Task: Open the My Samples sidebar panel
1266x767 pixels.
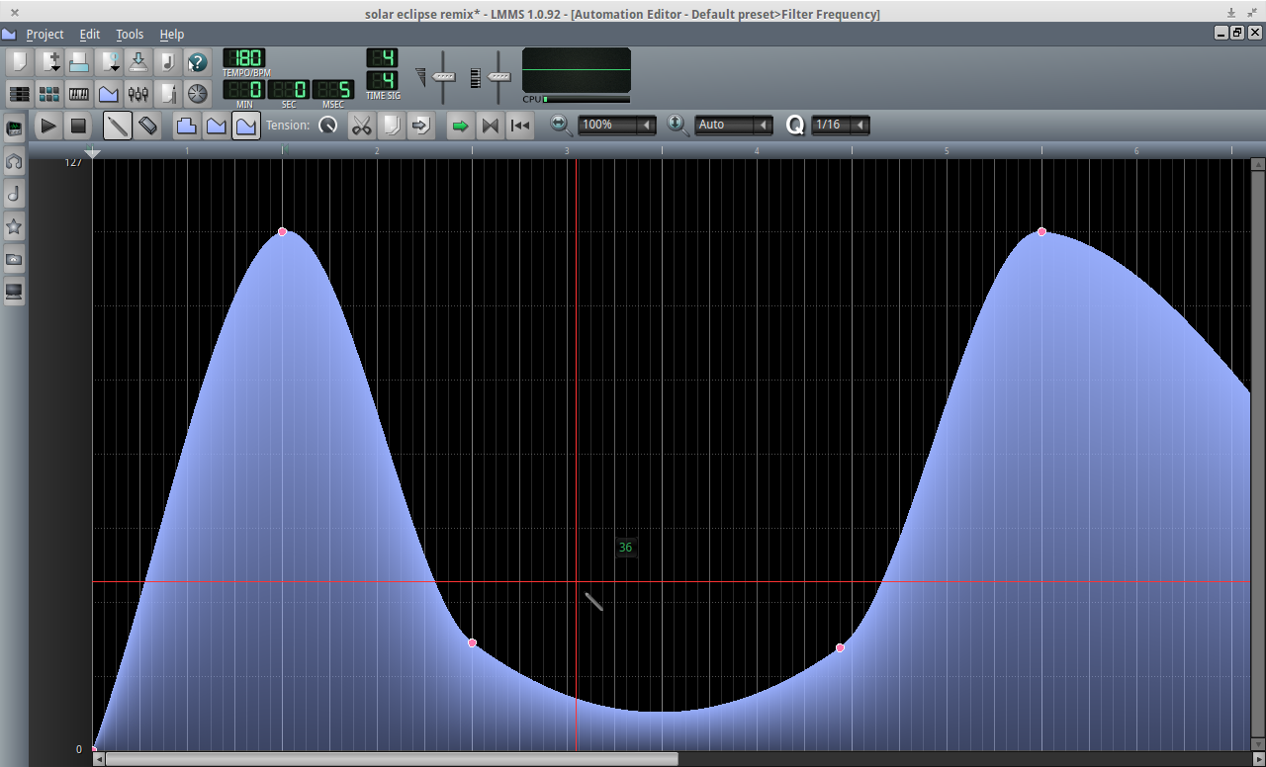Action: click(x=15, y=194)
